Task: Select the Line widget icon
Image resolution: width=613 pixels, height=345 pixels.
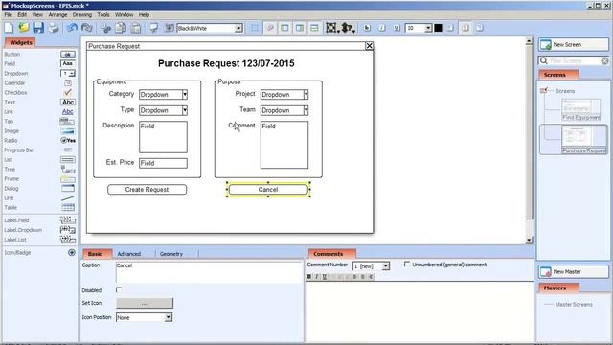Action: point(68,198)
